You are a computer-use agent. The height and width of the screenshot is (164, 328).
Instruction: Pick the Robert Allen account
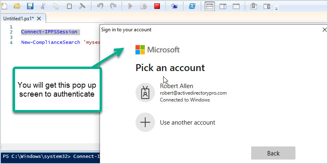click(x=181, y=93)
